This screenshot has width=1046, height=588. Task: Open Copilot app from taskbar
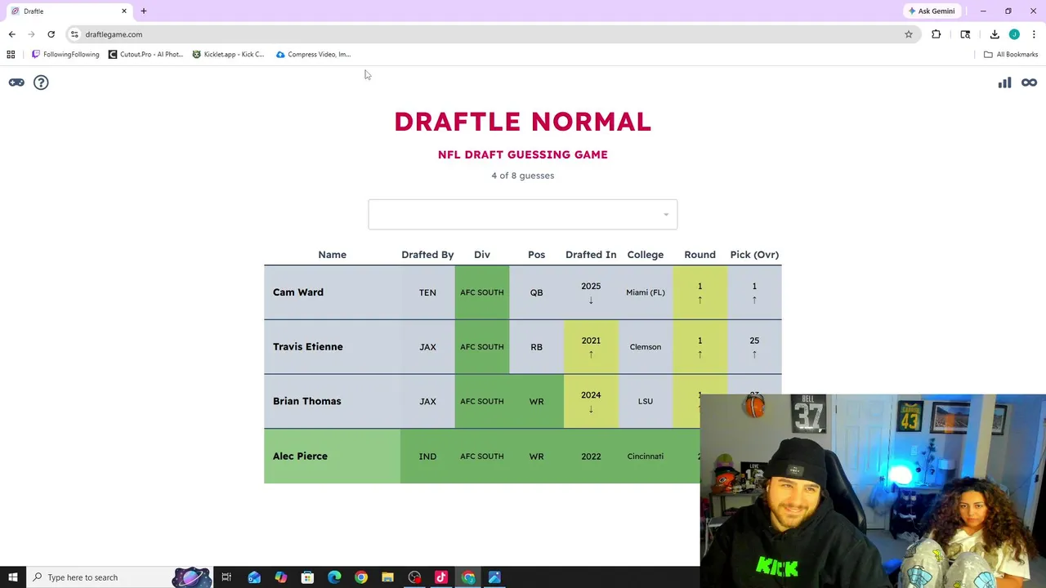pos(280,577)
